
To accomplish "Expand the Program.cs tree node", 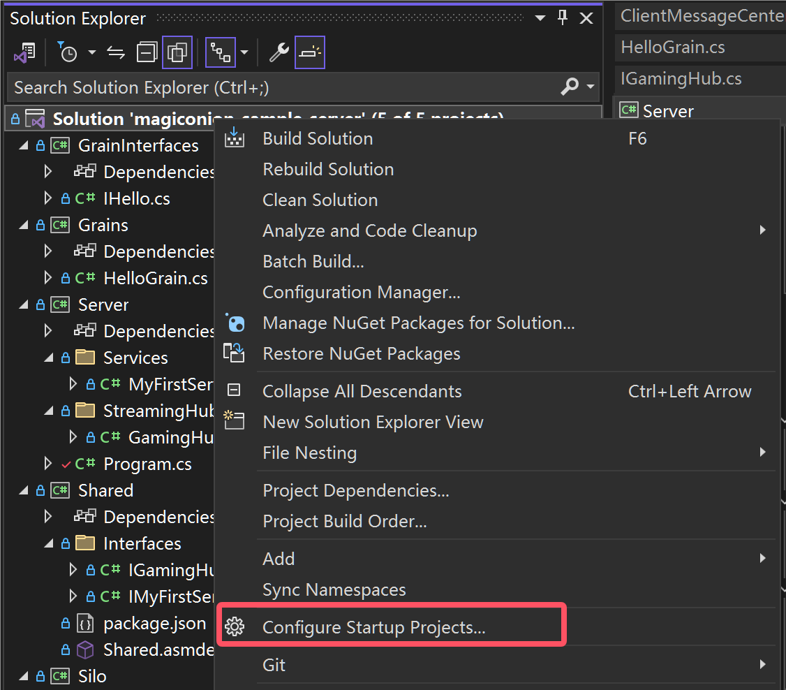I will 47,464.
